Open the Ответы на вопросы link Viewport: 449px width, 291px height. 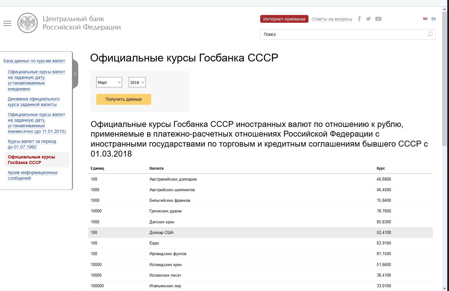332,19
